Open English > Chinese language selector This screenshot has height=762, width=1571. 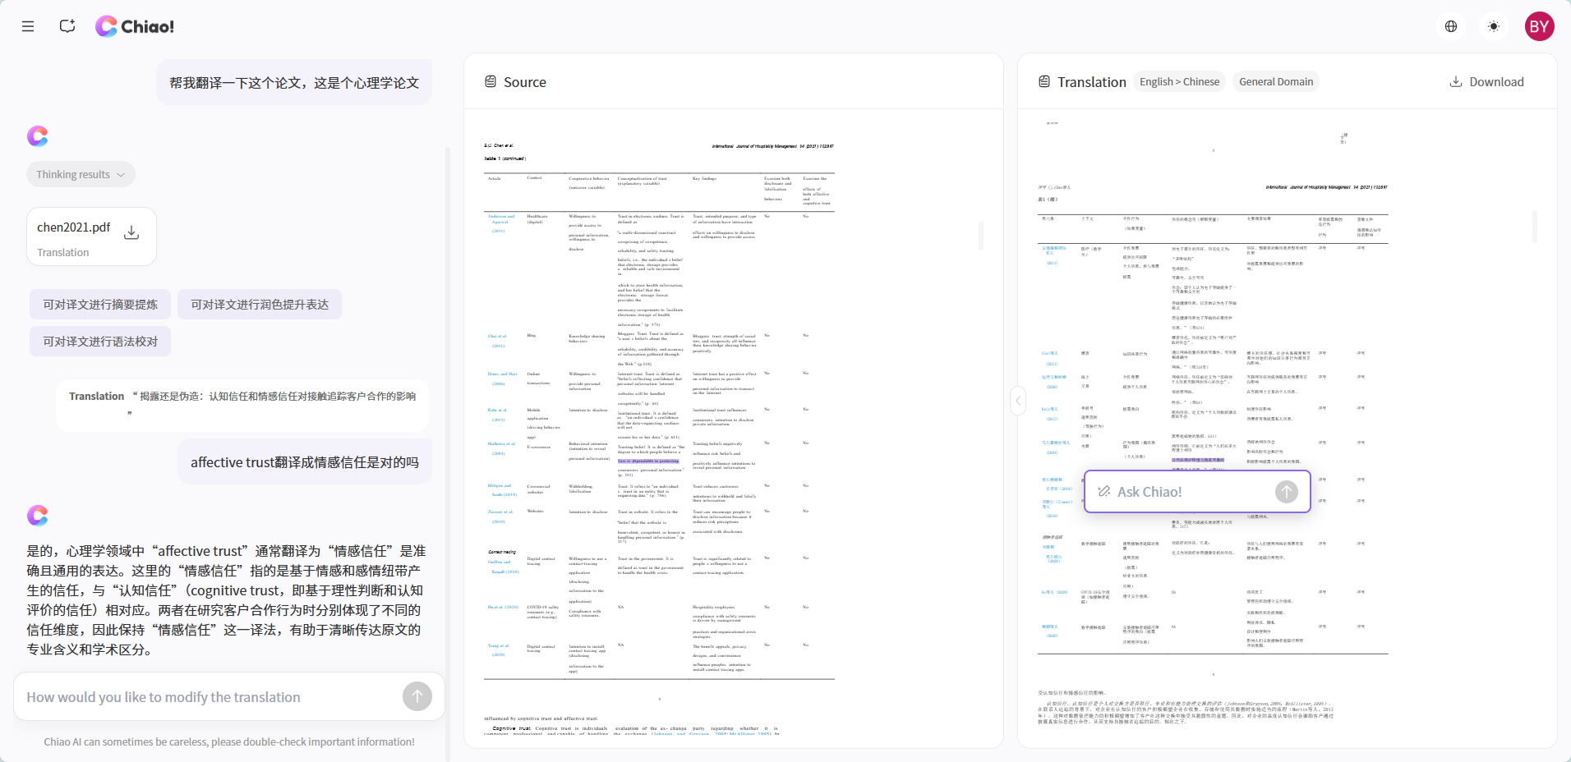click(x=1179, y=82)
